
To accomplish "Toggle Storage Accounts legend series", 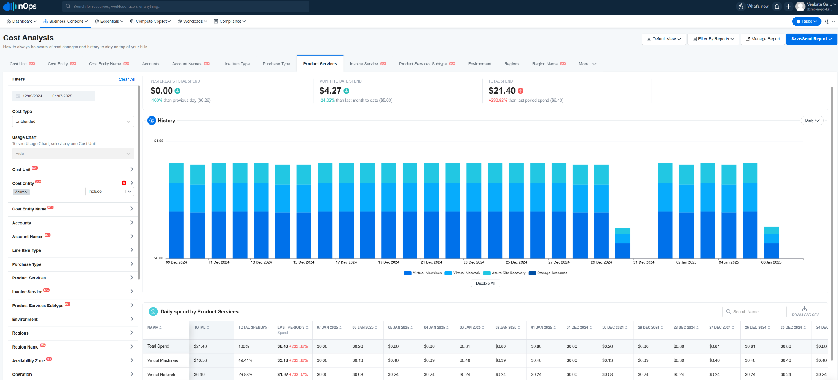I will click(548, 273).
